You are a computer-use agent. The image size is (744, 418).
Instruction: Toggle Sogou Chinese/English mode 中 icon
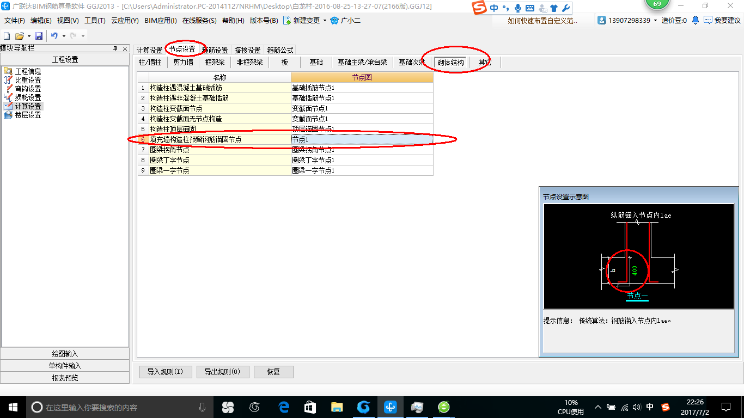pos(494,8)
